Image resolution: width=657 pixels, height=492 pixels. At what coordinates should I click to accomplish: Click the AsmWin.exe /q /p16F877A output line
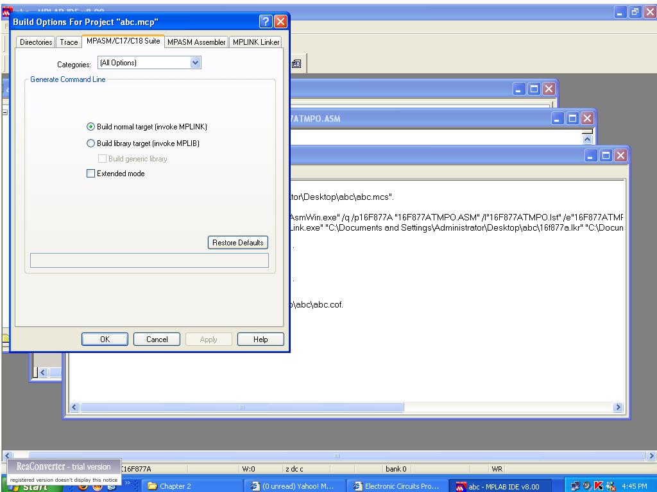tap(457, 217)
